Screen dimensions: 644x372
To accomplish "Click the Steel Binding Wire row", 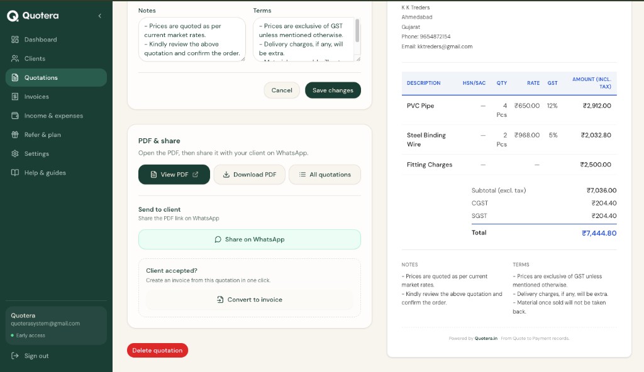I will [x=509, y=139].
